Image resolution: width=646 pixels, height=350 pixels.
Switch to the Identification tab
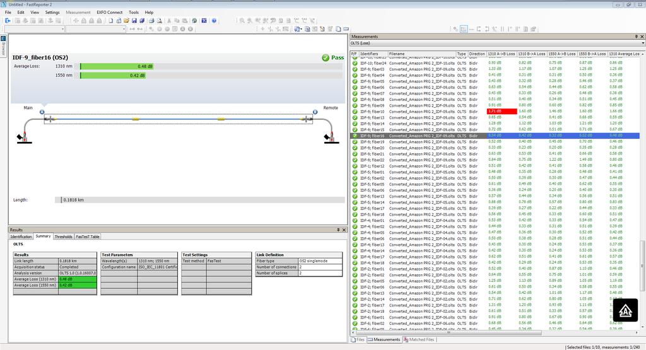tap(21, 236)
